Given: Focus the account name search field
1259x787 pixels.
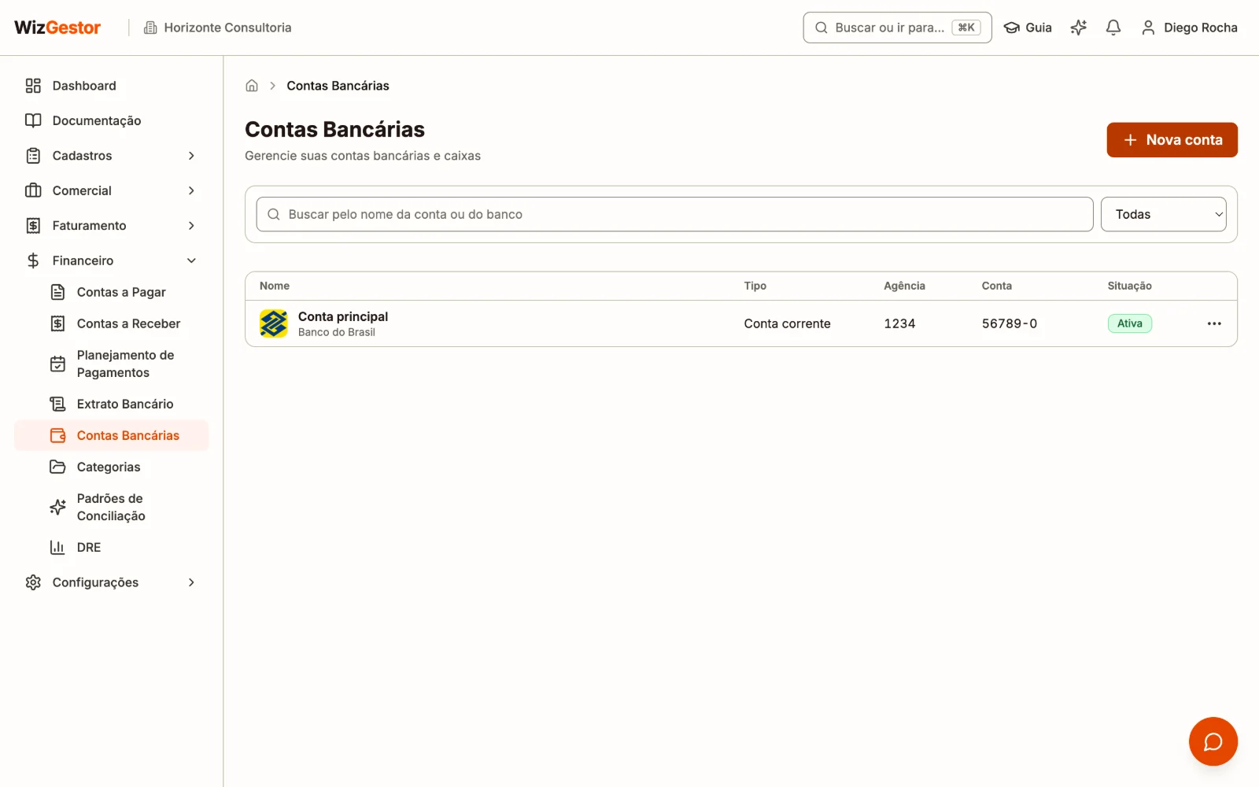Looking at the screenshot, I should coord(674,214).
